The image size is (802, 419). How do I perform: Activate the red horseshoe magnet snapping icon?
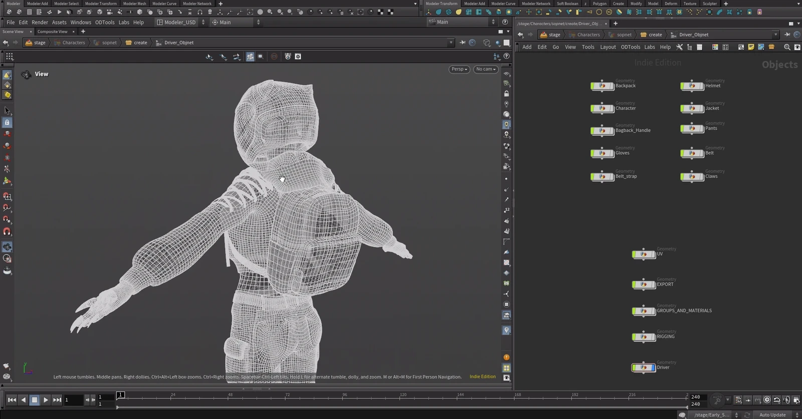coord(7,232)
